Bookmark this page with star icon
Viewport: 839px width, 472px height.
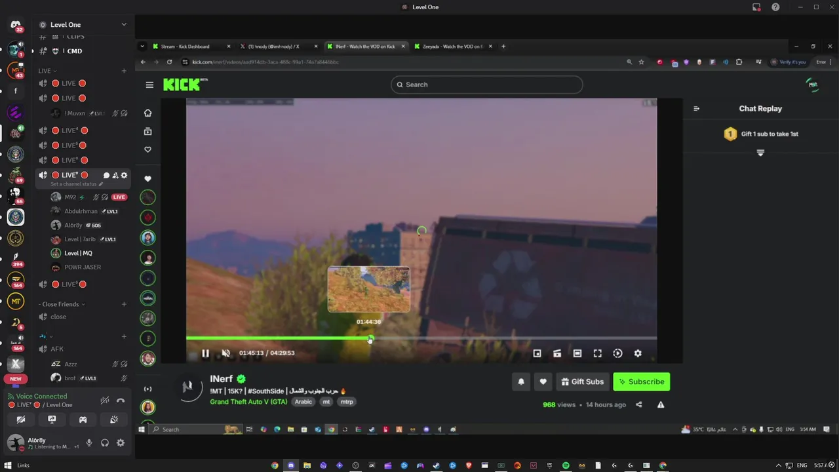(x=641, y=62)
